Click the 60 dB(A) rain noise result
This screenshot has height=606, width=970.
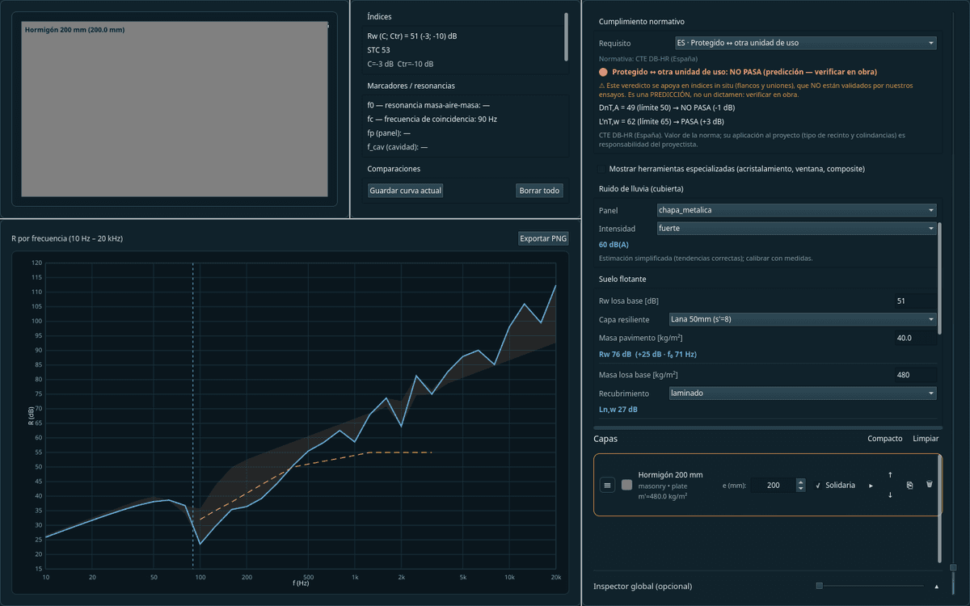[x=614, y=244]
